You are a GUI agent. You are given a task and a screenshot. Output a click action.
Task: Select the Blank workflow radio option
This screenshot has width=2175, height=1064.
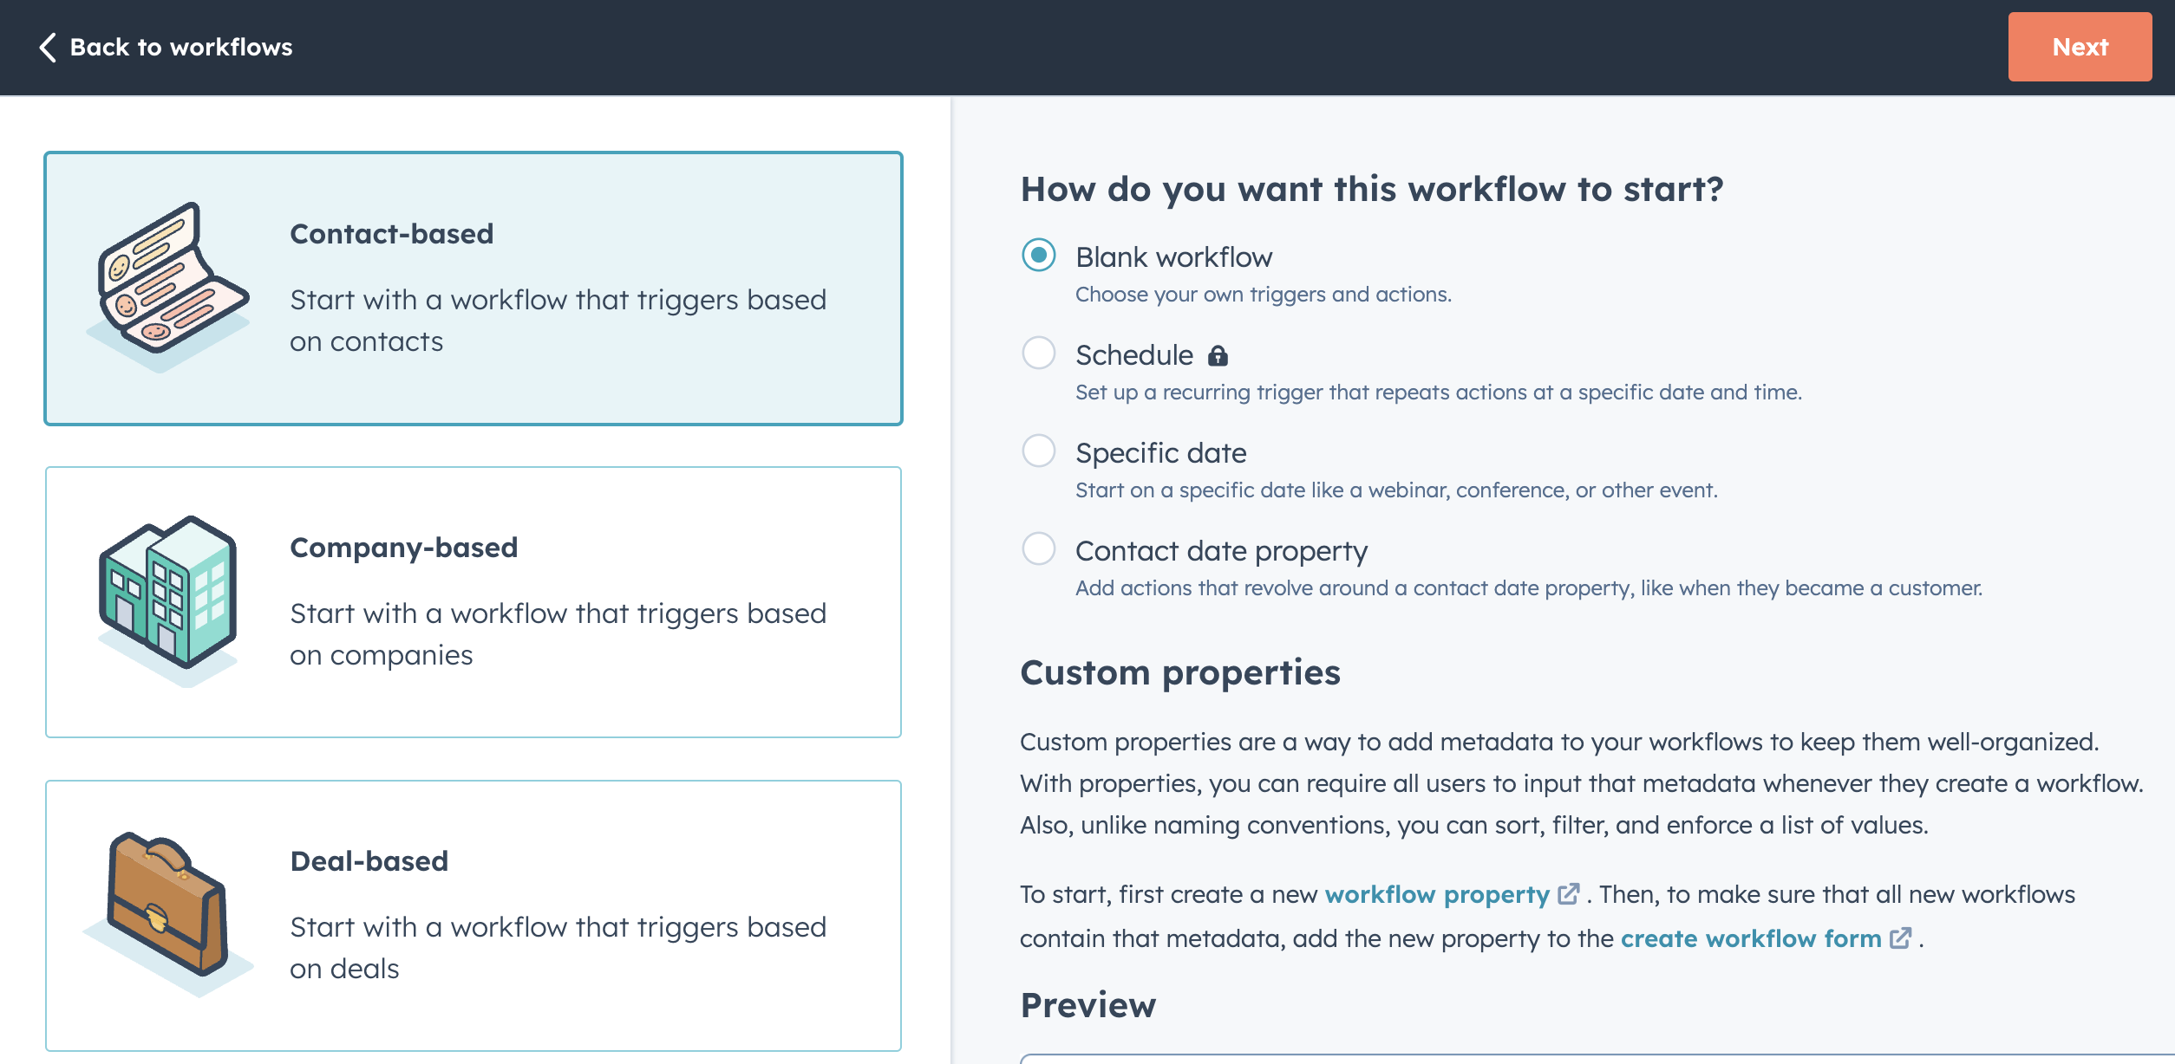pyautogui.click(x=1040, y=256)
